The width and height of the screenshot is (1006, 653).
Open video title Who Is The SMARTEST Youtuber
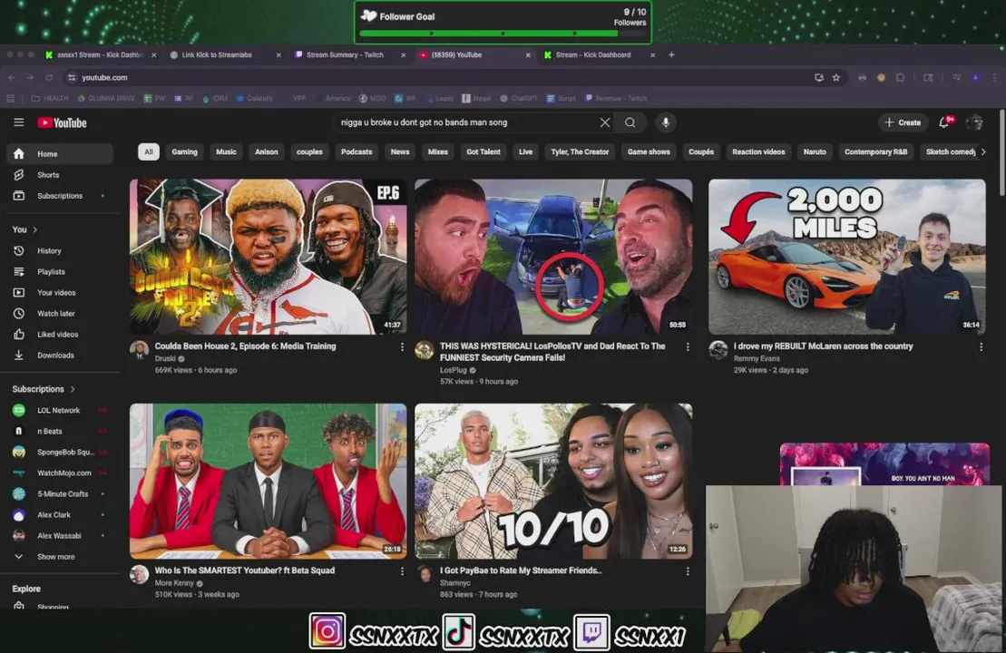tap(244, 570)
